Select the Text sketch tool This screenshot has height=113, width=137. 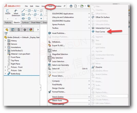41,15
